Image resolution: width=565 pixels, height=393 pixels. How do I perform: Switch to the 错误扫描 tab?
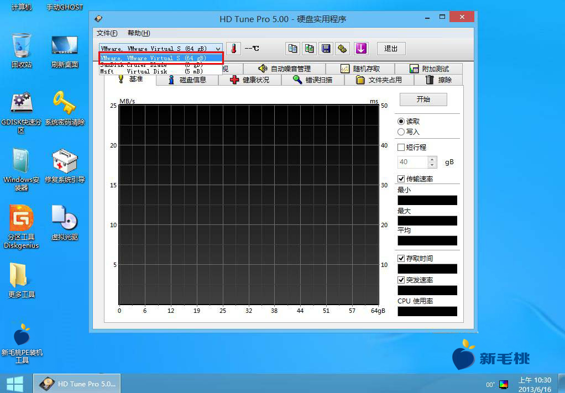(x=313, y=80)
